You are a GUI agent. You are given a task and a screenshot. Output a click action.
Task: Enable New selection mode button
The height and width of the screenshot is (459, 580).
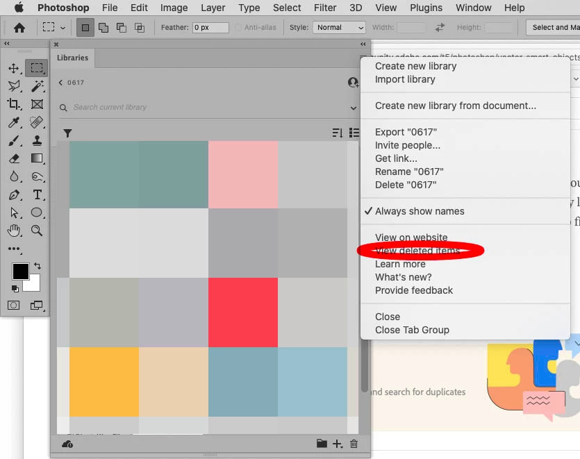pyautogui.click(x=85, y=28)
